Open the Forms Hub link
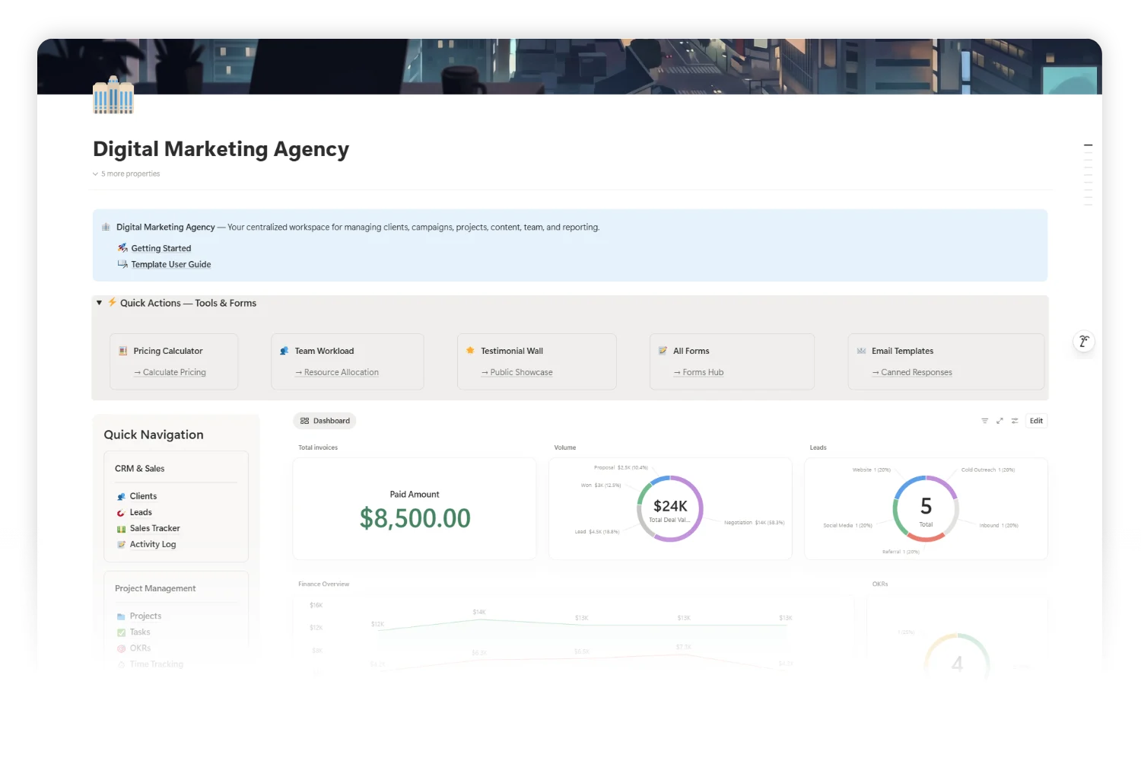Image resolution: width=1141 pixels, height=761 pixels. (698, 372)
